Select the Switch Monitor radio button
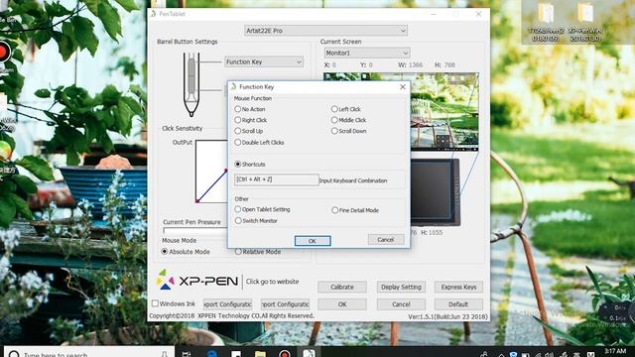The height and width of the screenshot is (357, 635). 238,220
